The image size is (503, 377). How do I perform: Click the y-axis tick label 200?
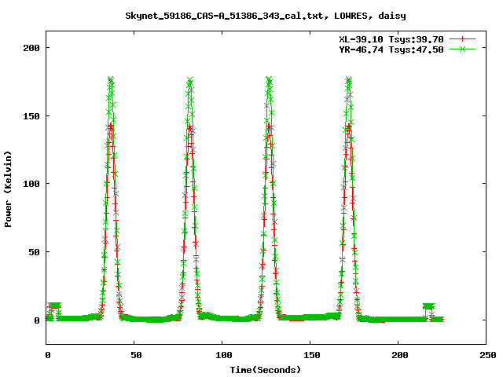point(31,48)
